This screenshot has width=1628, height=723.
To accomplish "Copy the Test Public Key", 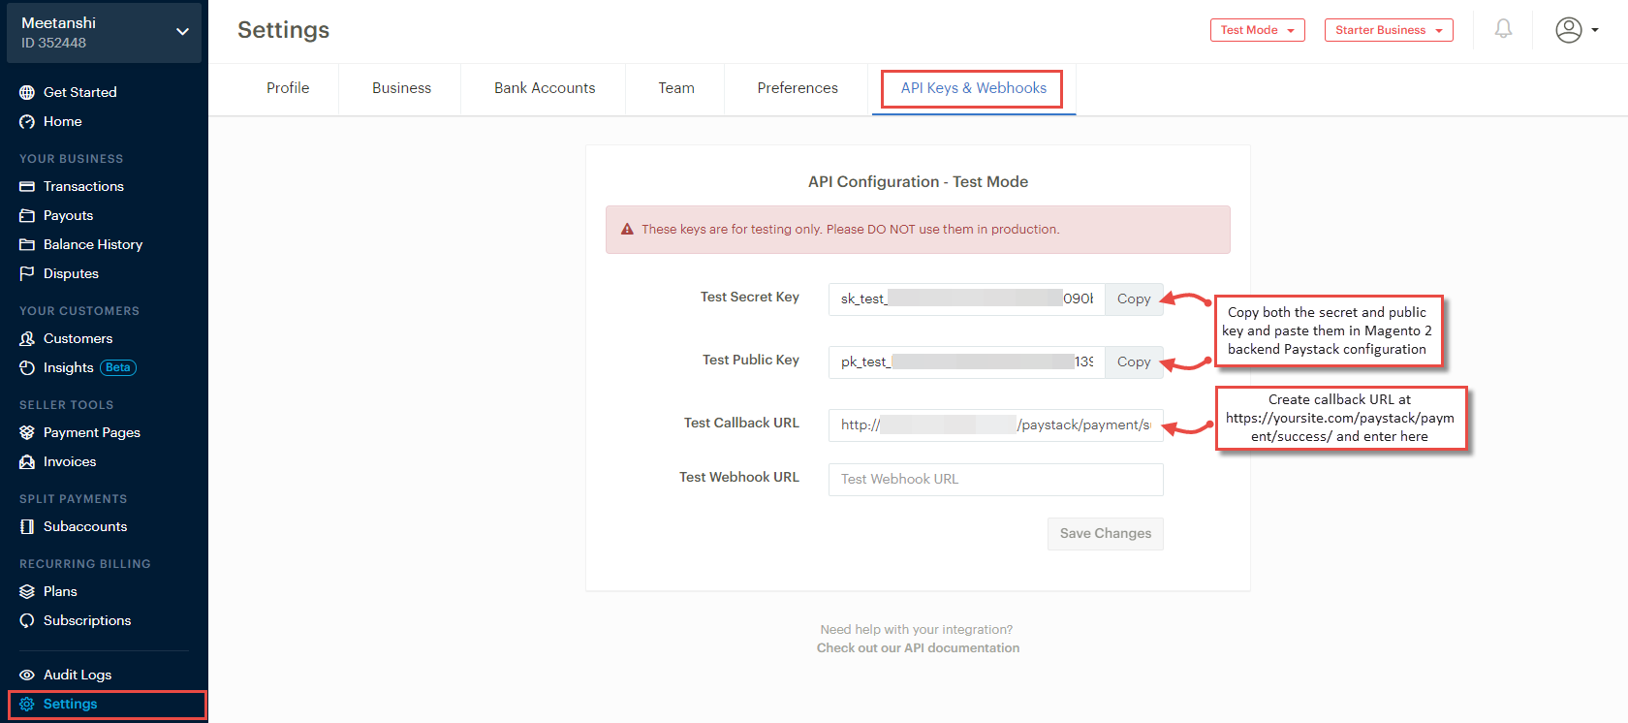I will 1134,361.
